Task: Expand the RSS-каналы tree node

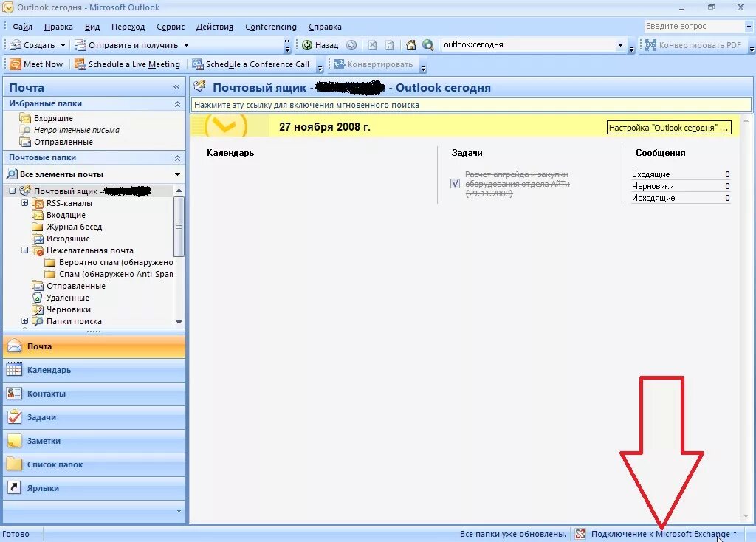Action: 24,203
